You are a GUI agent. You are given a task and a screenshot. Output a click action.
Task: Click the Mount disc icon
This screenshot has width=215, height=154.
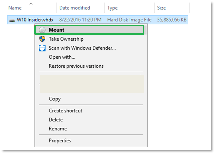click(x=42, y=30)
